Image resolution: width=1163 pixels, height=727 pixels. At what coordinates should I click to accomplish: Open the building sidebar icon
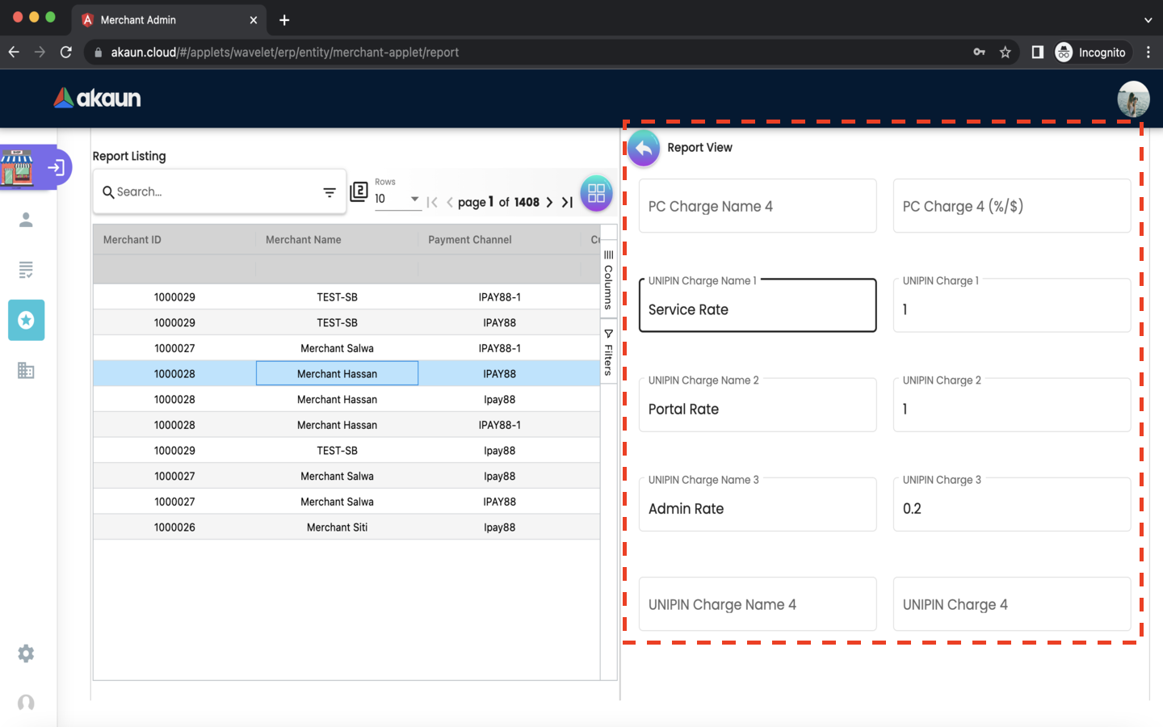pyautogui.click(x=26, y=371)
